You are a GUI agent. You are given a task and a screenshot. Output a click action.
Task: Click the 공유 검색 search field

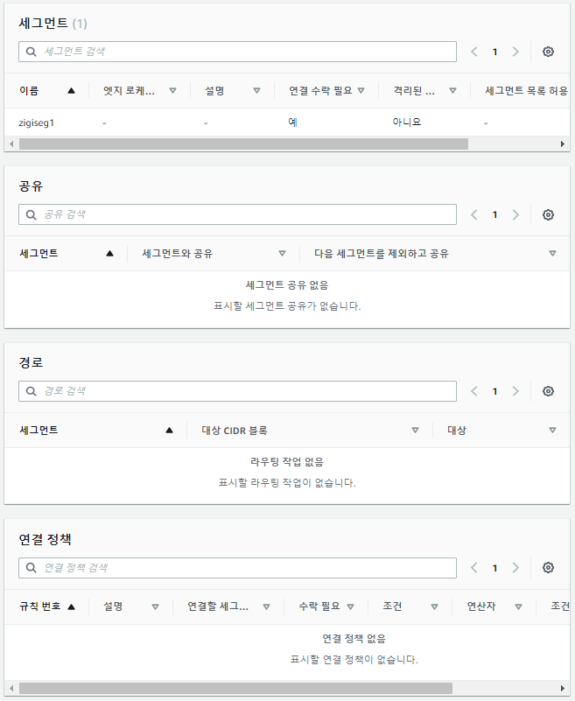tap(237, 215)
